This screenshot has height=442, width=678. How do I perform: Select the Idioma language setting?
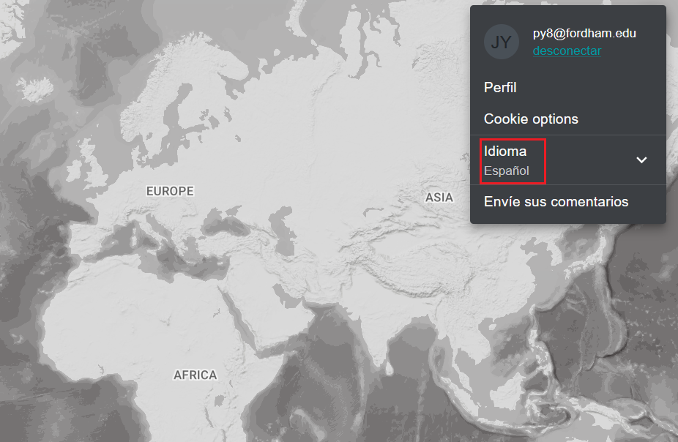505,151
